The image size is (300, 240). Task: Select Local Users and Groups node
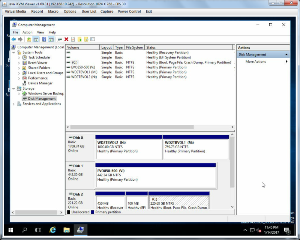[45, 73]
